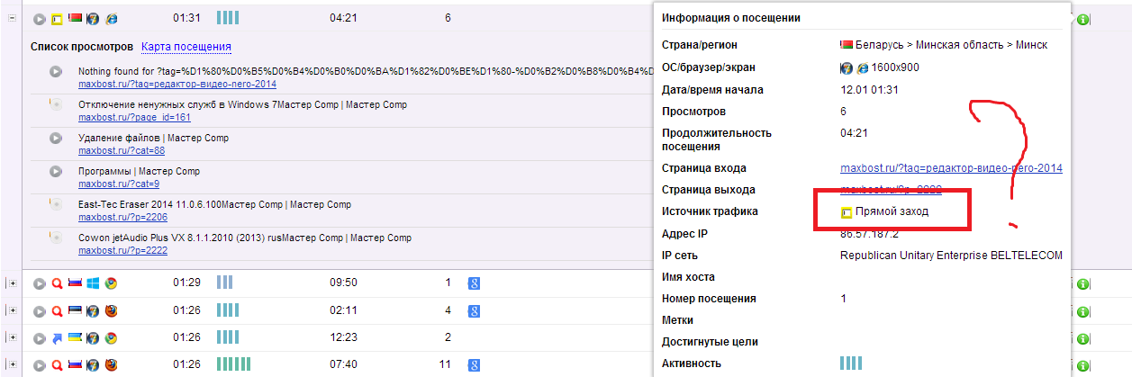Viewport: 1132px width, 377px height.
Task: Click green info icon beside the 01:31 visit
Action: (1082, 20)
